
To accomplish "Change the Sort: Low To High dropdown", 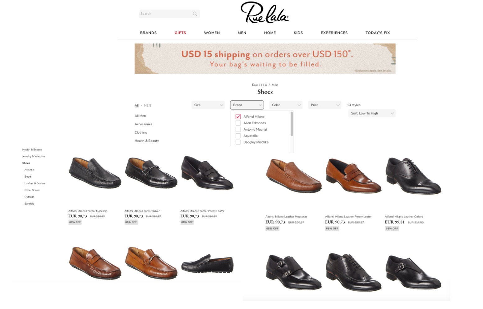I will (372, 113).
